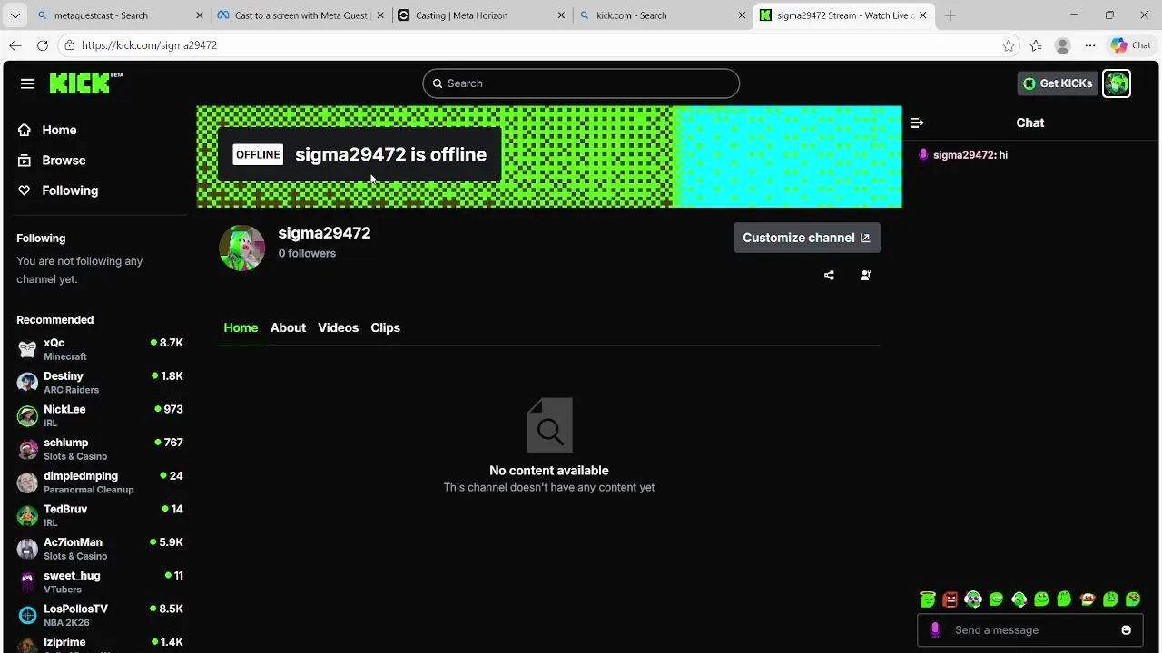Image resolution: width=1162 pixels, height=653 pixels.
Task: Open the browser profile account icon
Action: [x=1063, y=45]
